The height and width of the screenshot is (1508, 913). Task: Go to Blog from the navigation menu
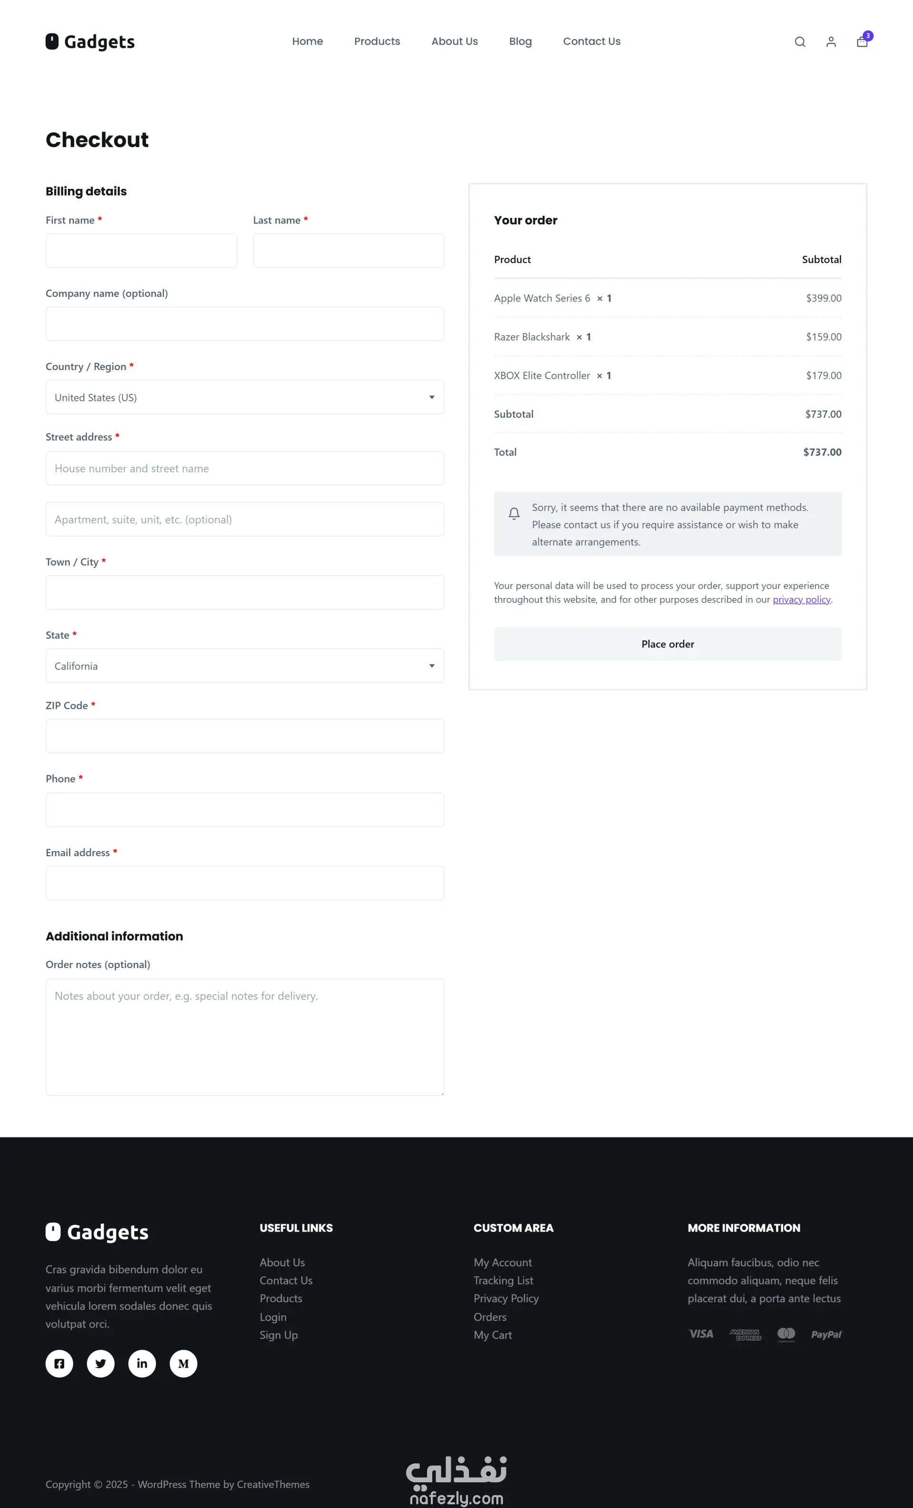pos(520,41)
